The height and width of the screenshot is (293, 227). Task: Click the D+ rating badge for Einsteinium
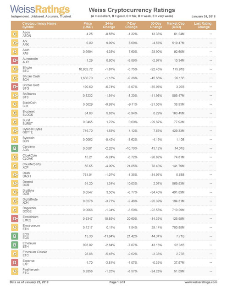15,219
